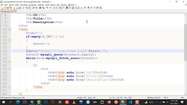
Task: Cut selection with the scissors icon
Action: [23, 8]
